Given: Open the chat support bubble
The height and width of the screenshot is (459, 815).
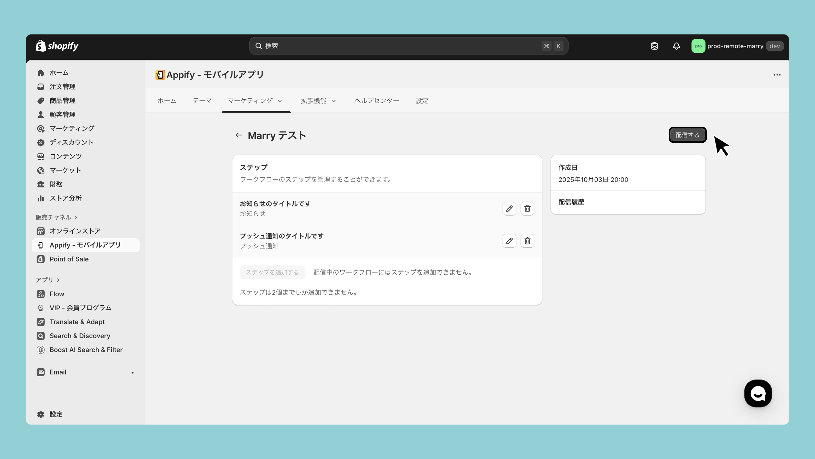Looking at the screenshot, I should coord(758,393).
